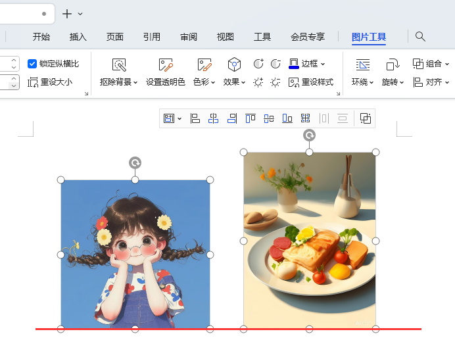Viewport: 455px width, 363px height.
Task: Open picture style dialog launcher
Action: [x=338, y=93]
